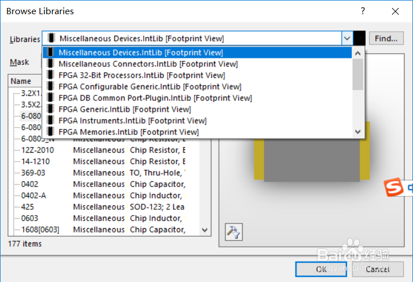Collapse the Libraries dropdown with its arrow

click(x=347, y=39)
